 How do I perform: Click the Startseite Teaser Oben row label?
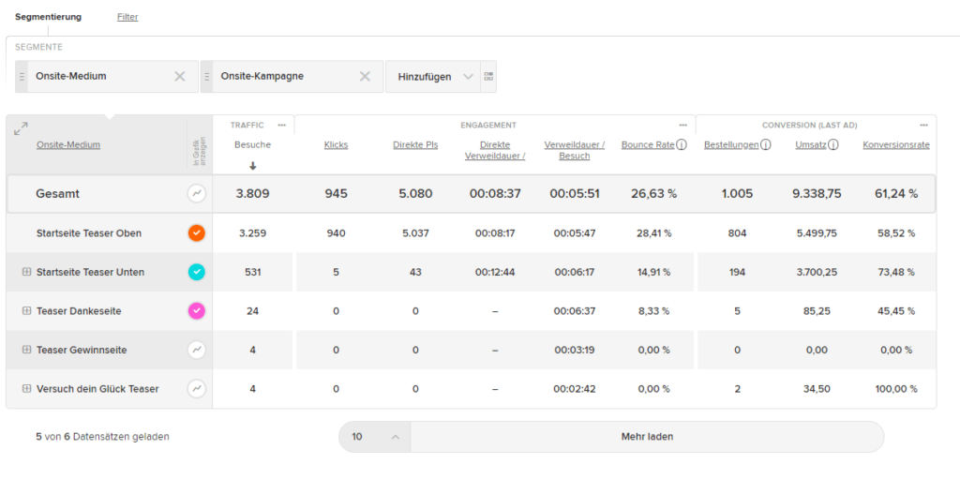click(89, 233)
